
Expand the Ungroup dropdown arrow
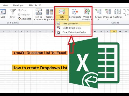tap(108, 19)
